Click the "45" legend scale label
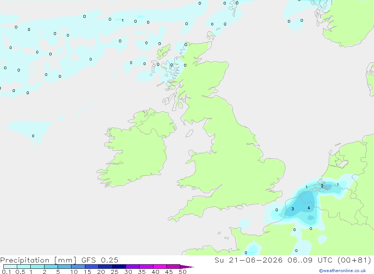This screenshot has width=374, height=274. pos(169,272)
